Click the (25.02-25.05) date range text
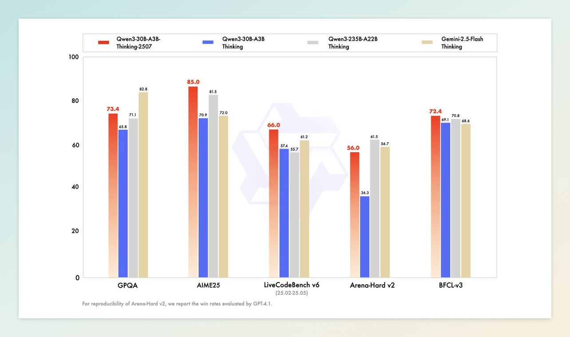The width and height of the screenshot is (570, 337). pos(291,293)
